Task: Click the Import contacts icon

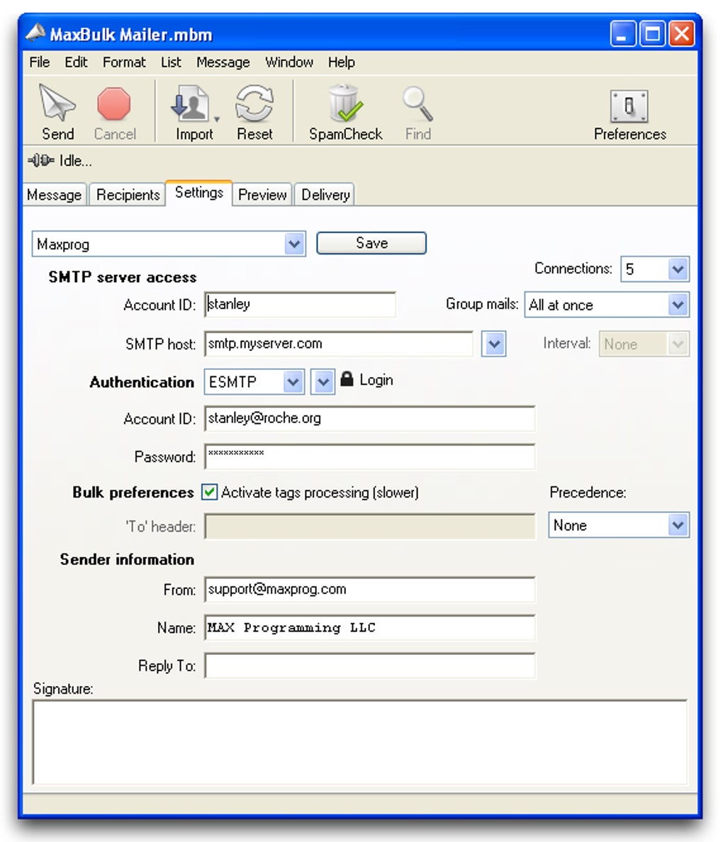Action: tap(190, 103)
